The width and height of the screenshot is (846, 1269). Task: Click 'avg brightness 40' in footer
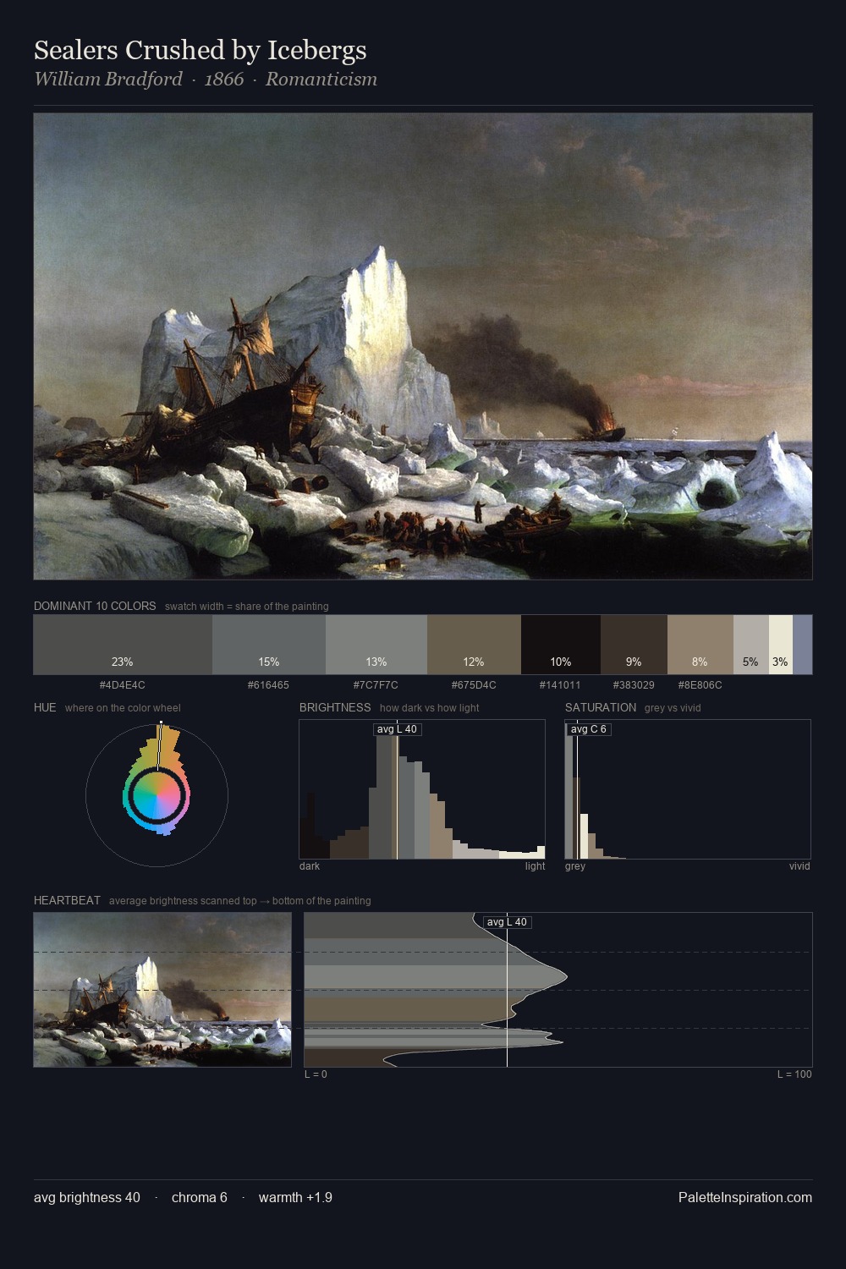pyautogui.click(x=87, y=1198)
